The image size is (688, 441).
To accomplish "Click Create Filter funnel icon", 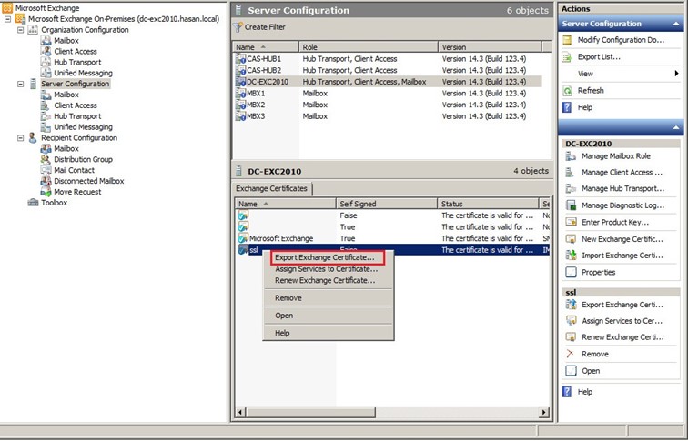I will [x=238, y=27].
